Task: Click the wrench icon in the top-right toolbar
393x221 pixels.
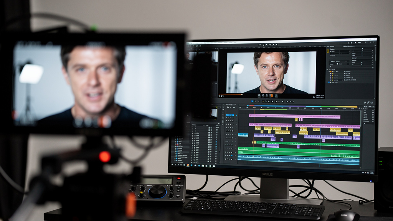Action: point(348,43)
